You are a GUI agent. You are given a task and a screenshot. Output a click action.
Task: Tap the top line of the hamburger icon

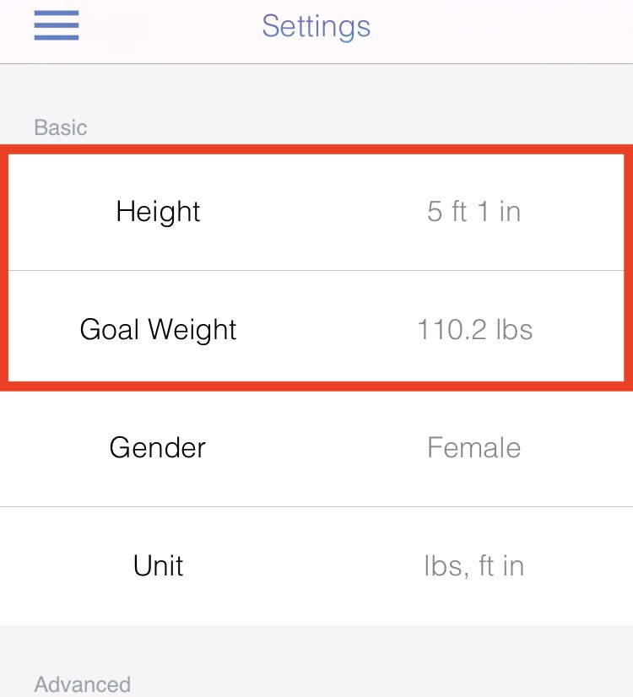coord(57,14)
